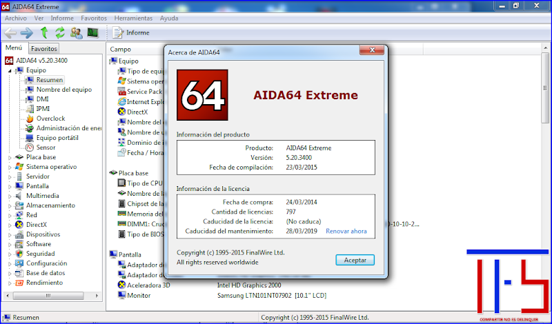Expand the Pantalla tree node
This screenshot has width=552, height=324.
10,186
